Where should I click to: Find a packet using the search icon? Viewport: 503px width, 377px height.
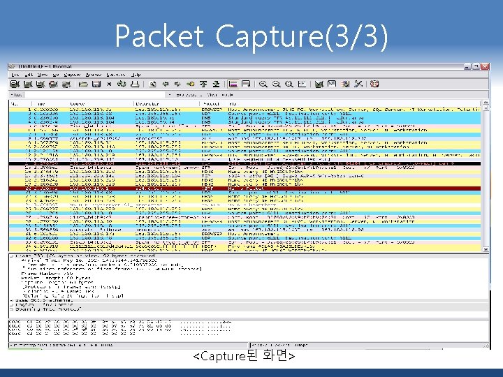153,84
